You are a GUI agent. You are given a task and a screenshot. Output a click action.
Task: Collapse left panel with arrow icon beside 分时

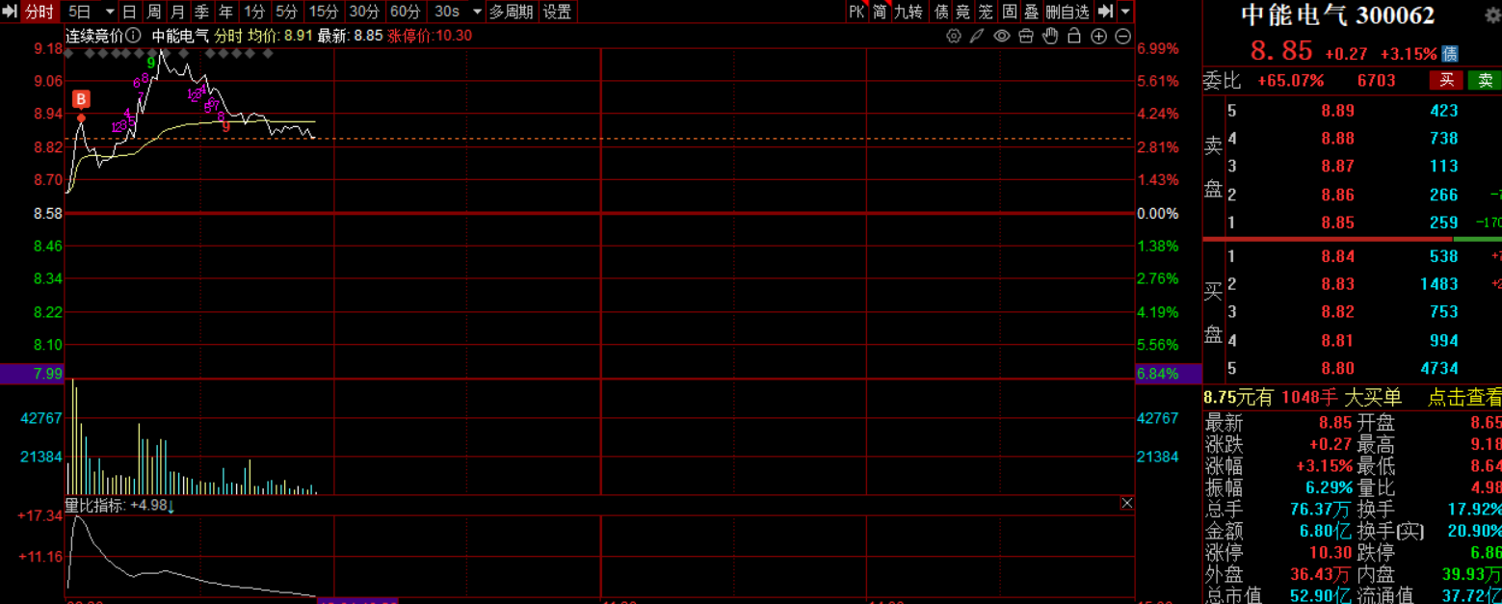tap(11, 12)
